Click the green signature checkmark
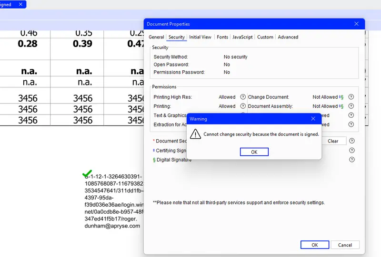 (x=87, y=173)
